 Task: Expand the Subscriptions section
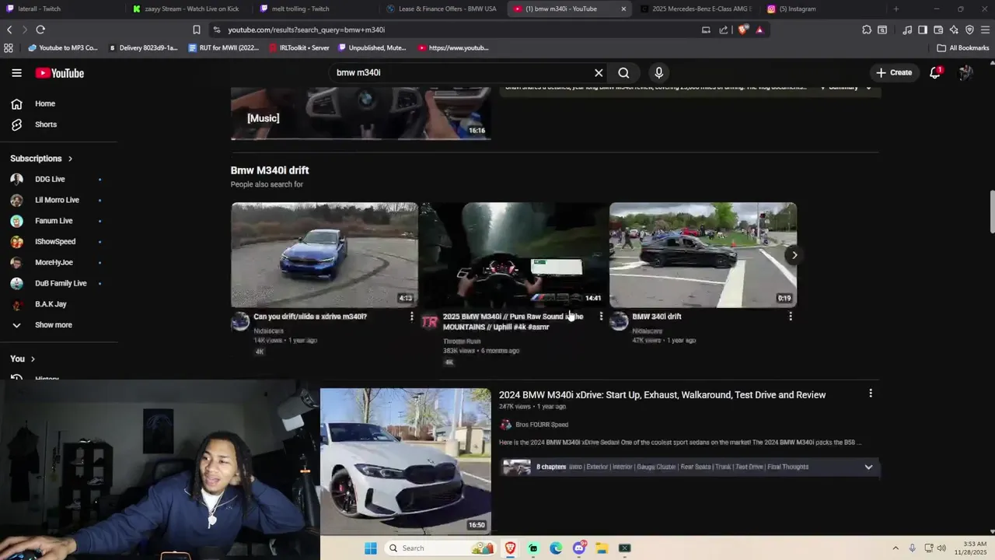[41, 159]
